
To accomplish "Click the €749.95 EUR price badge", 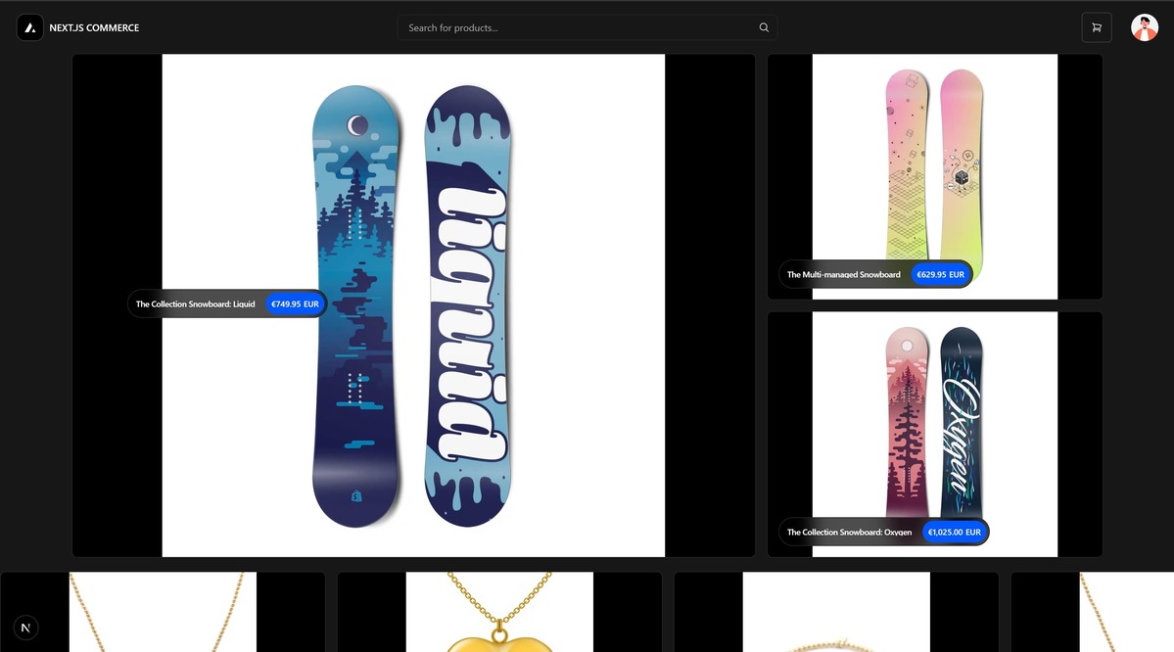I will pos(295,303).
